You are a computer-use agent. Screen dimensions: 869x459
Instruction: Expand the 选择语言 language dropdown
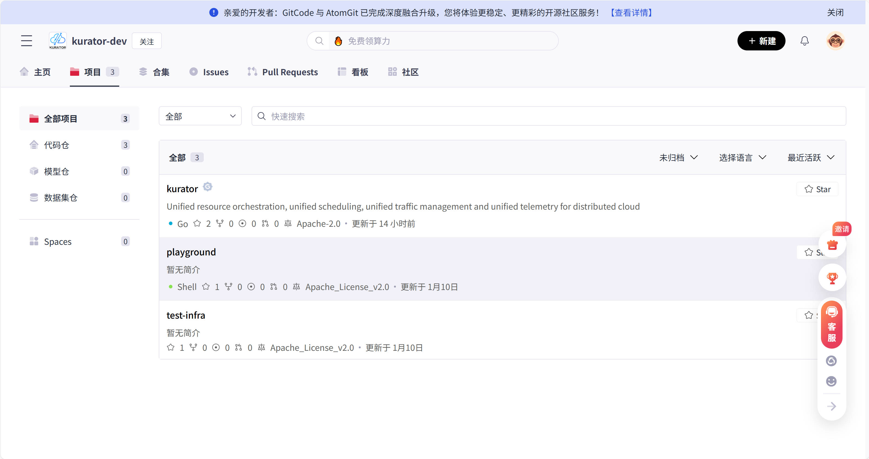[742, 157]
